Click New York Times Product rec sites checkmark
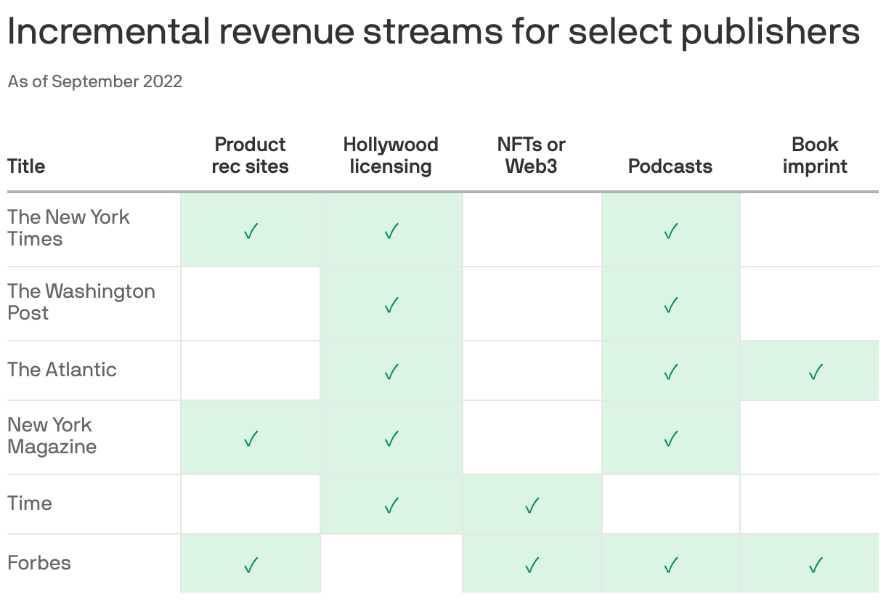The height and width of the screenshot is (600, 886). 251,232
